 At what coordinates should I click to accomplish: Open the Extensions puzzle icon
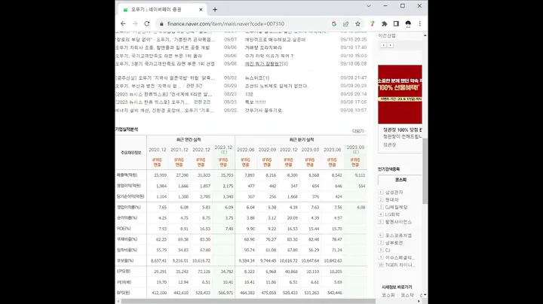coord(385,24)
